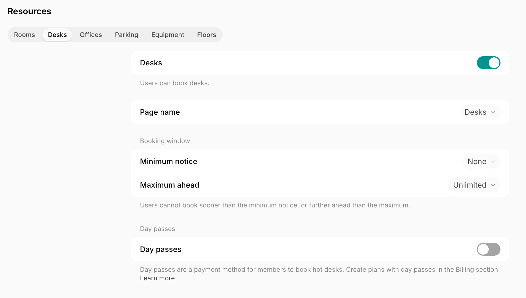The image size is (526, 298).
Task: Click the Page name row label
Action: 160,112
